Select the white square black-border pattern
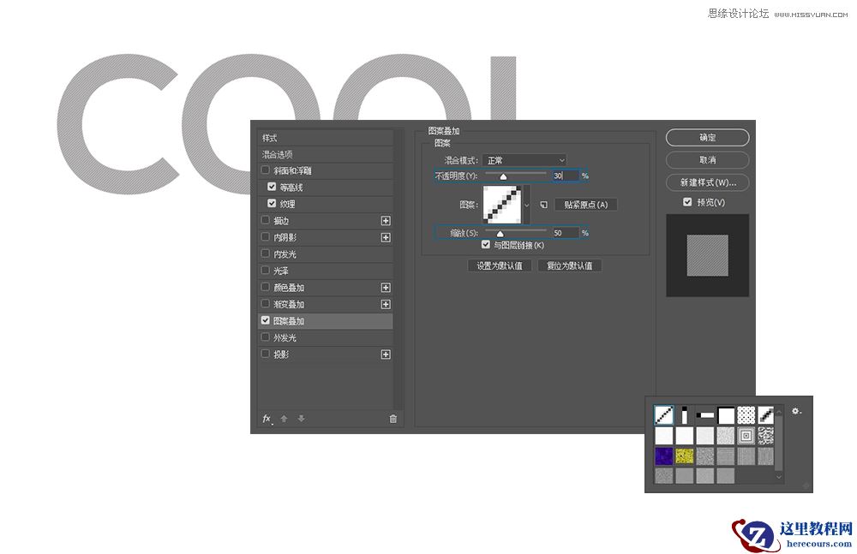857x554 pixels. 726,415
